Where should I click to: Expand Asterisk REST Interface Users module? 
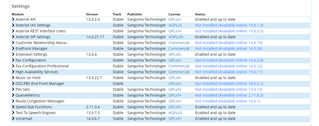point(13,31)
